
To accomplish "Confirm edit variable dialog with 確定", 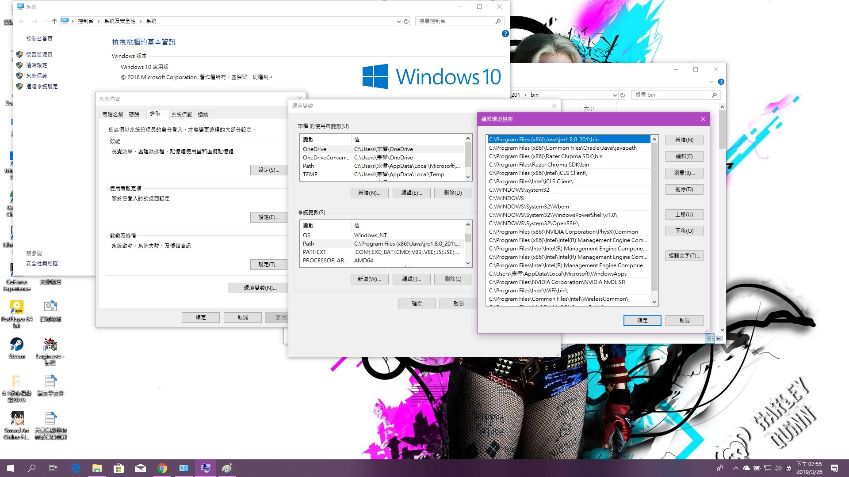I will click(x=642, y=321).
